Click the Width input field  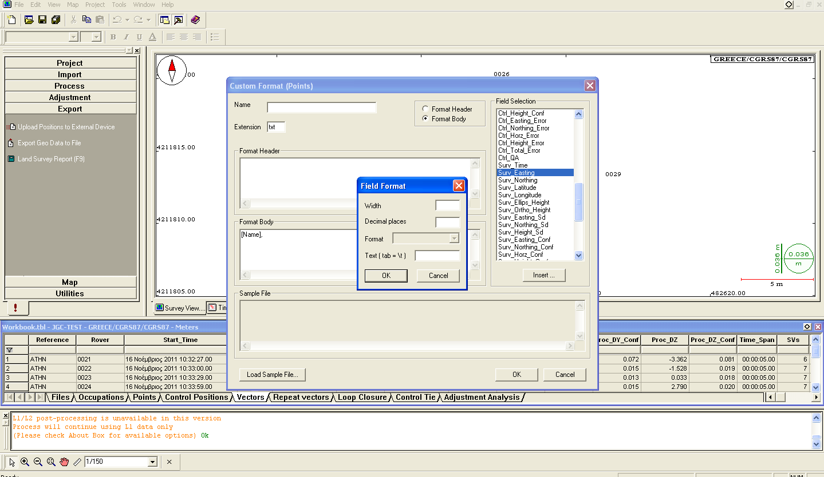448,206
